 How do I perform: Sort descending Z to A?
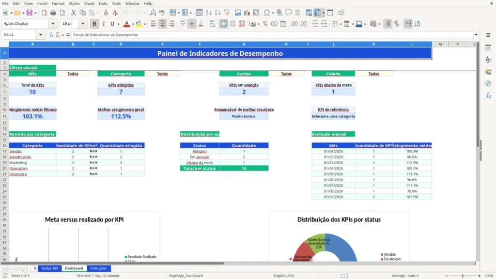217,13
